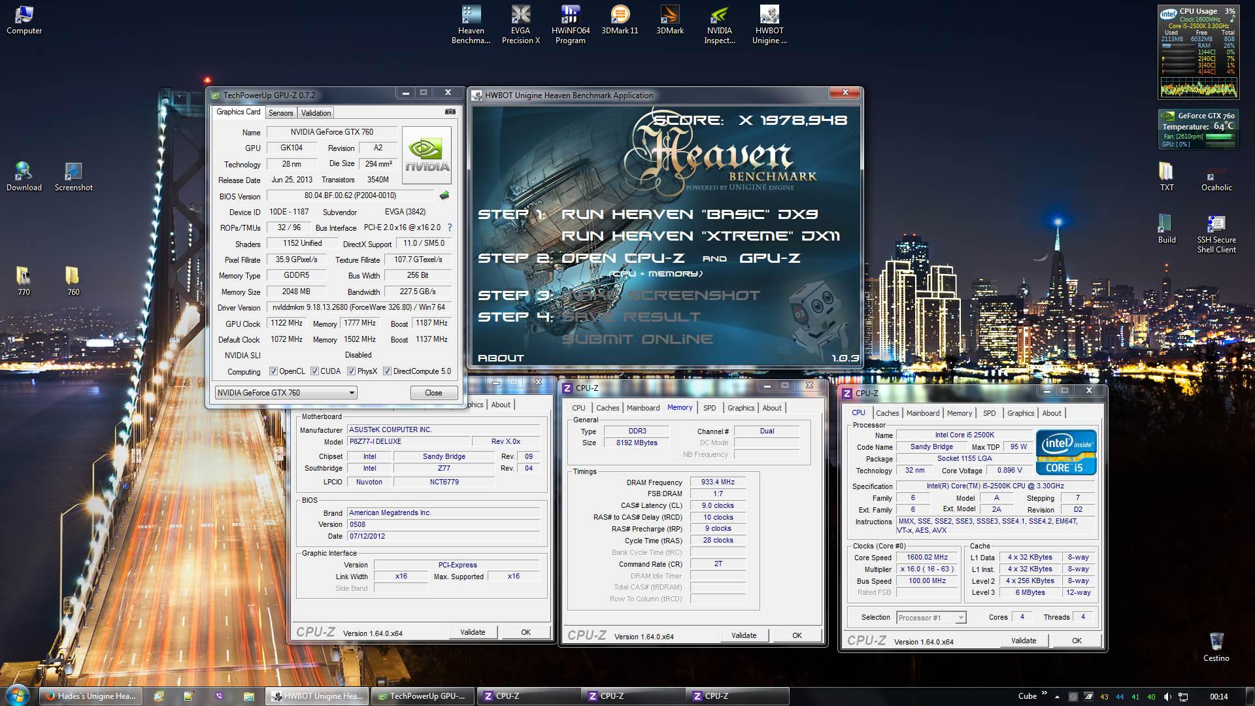Click ABOUT in Heaven Benchmark application
Screen dimensions: 1255x706
[501, 358]
